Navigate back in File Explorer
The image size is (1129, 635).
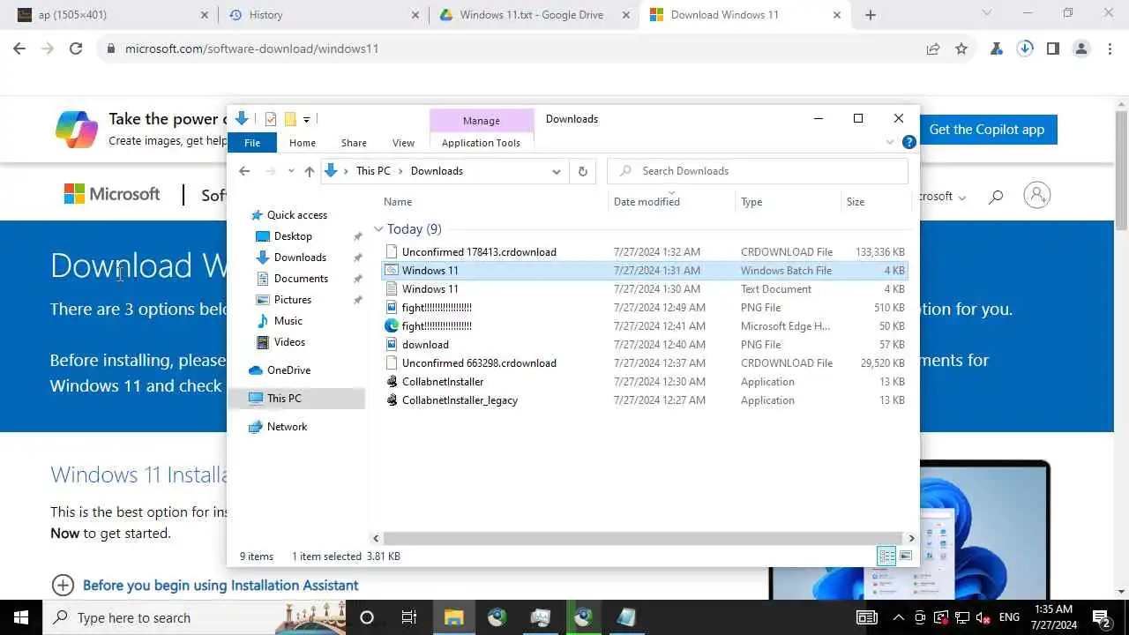coord(244,171)
